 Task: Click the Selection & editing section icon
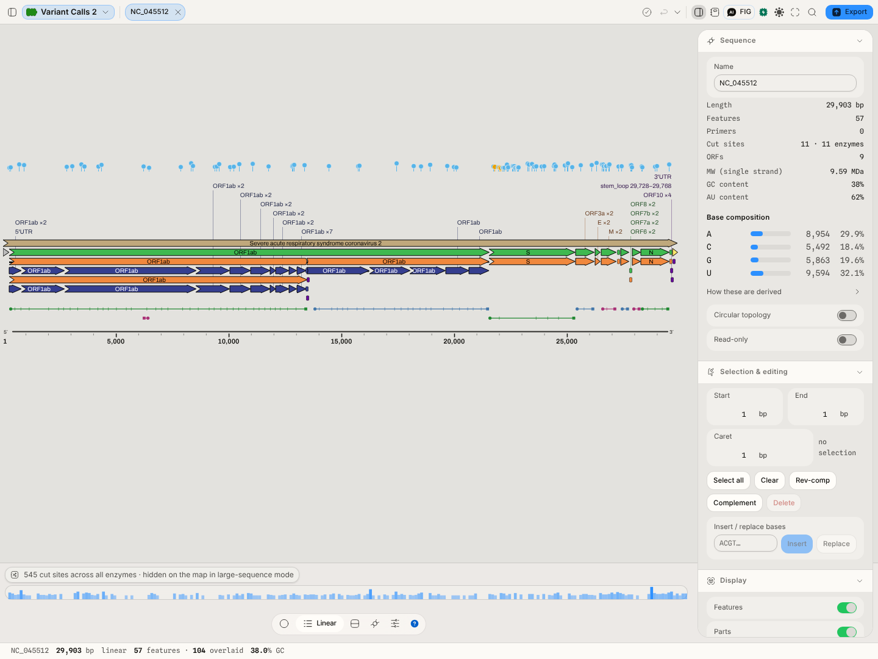tap(711, 372)
